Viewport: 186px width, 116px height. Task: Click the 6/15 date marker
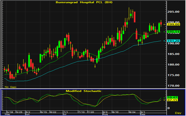tap(44, 112)
